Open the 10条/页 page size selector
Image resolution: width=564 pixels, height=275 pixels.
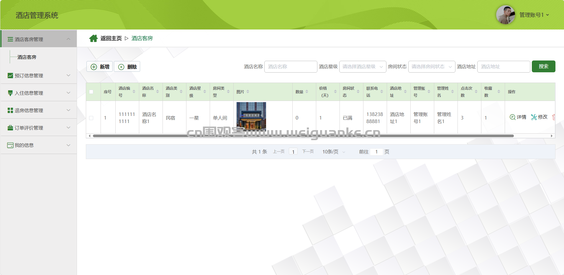point(333,152)
